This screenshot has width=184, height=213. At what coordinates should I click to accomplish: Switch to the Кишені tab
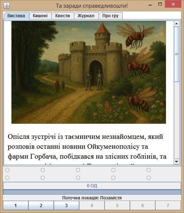point(40,16)
